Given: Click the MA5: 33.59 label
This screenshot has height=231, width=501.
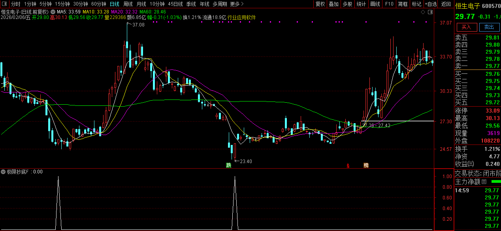Looking at the screenshot, I should (69, 12).
